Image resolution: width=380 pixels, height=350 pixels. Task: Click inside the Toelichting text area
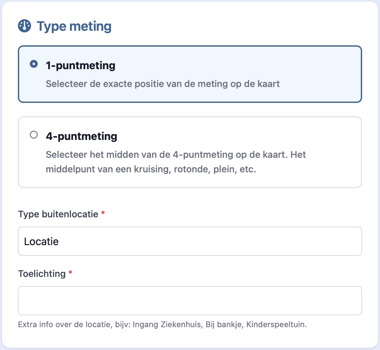coord(190,300)
